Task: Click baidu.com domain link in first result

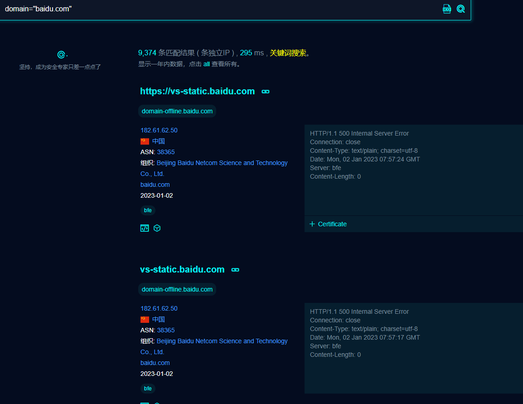Action: 155,185
